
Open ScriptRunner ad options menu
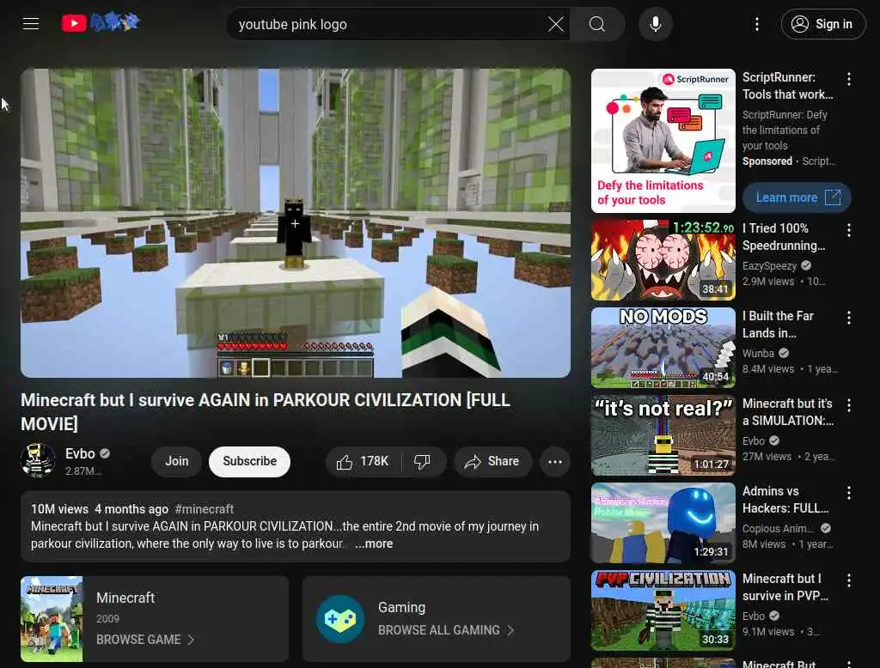pos(848,80)
